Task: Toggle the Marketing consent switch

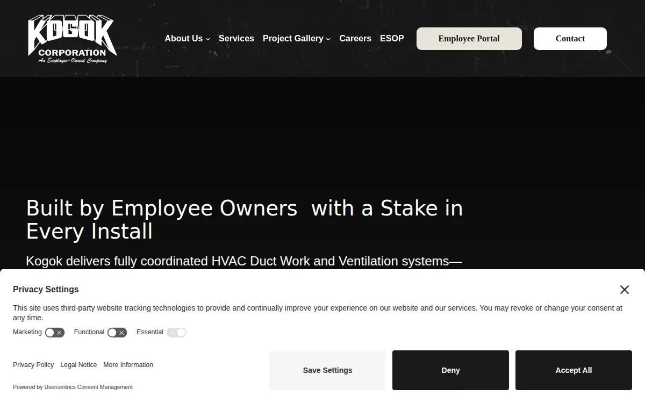Action: (55, 333)
